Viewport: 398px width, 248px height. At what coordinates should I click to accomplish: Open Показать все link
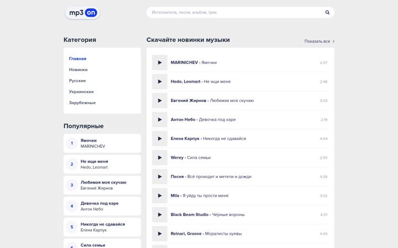(x=320, y=41)
